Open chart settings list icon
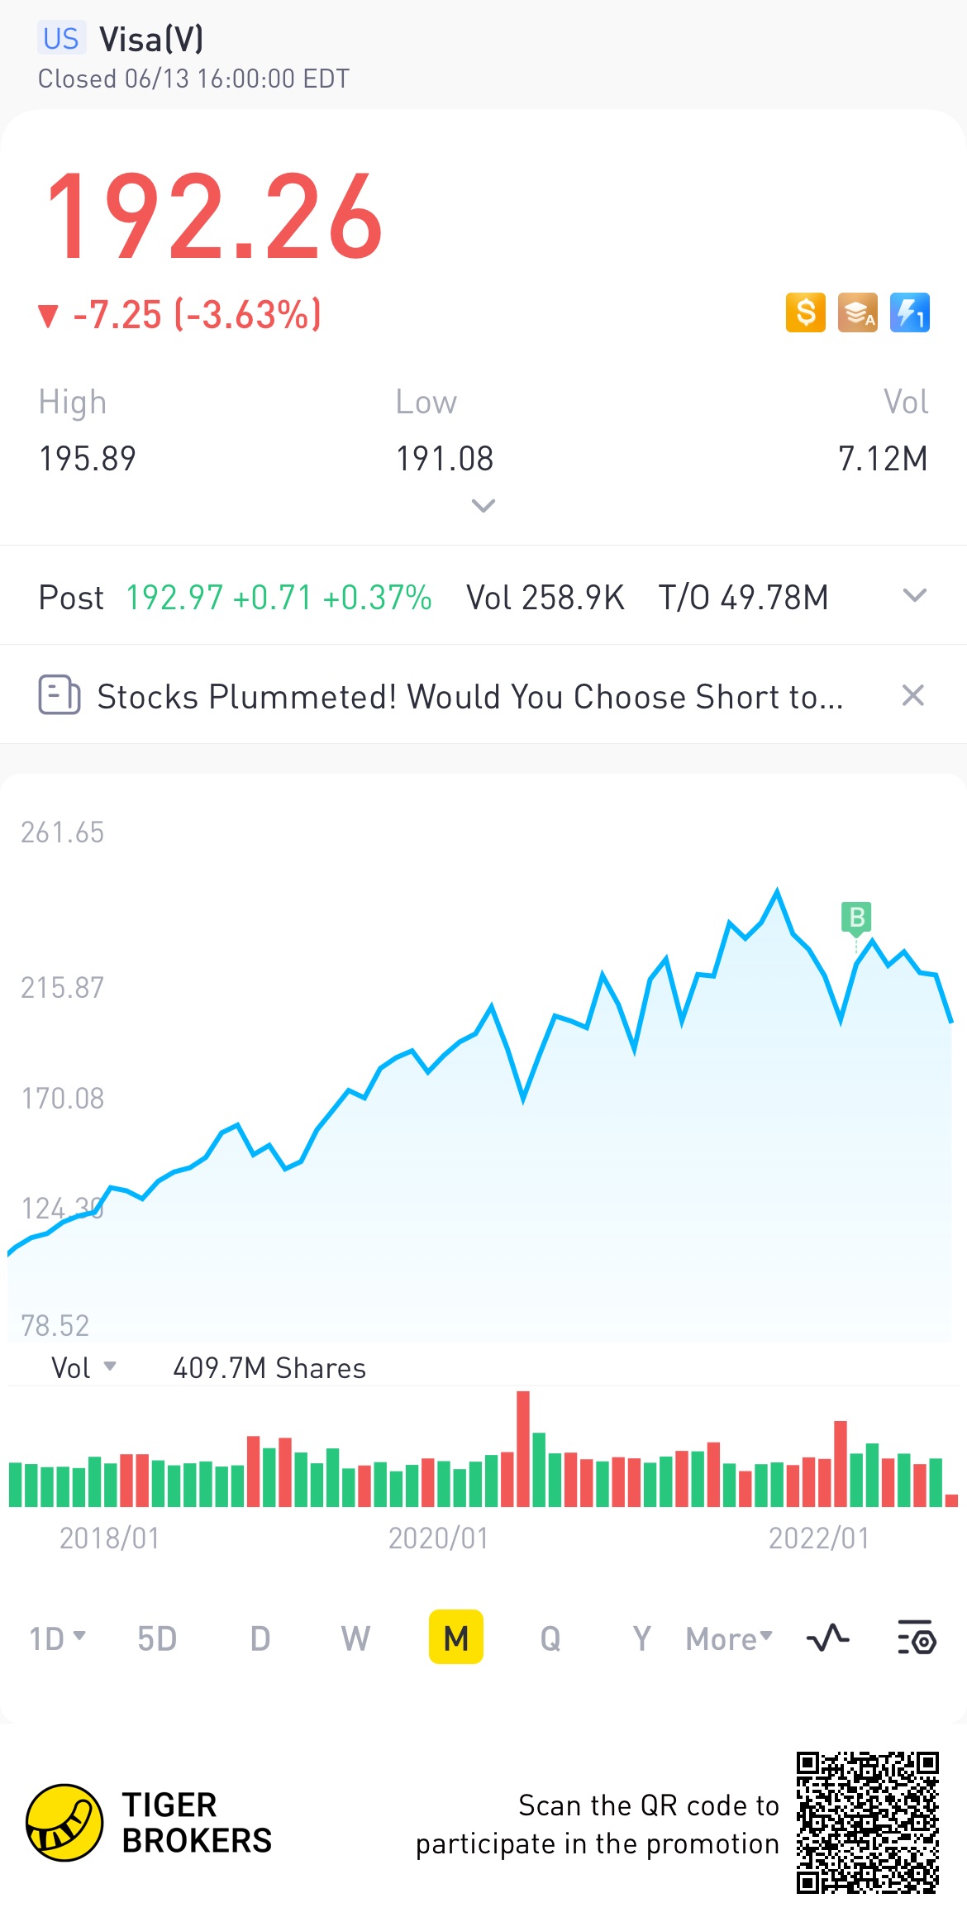The image size is (967, 1922). (x=917, y=1638)
